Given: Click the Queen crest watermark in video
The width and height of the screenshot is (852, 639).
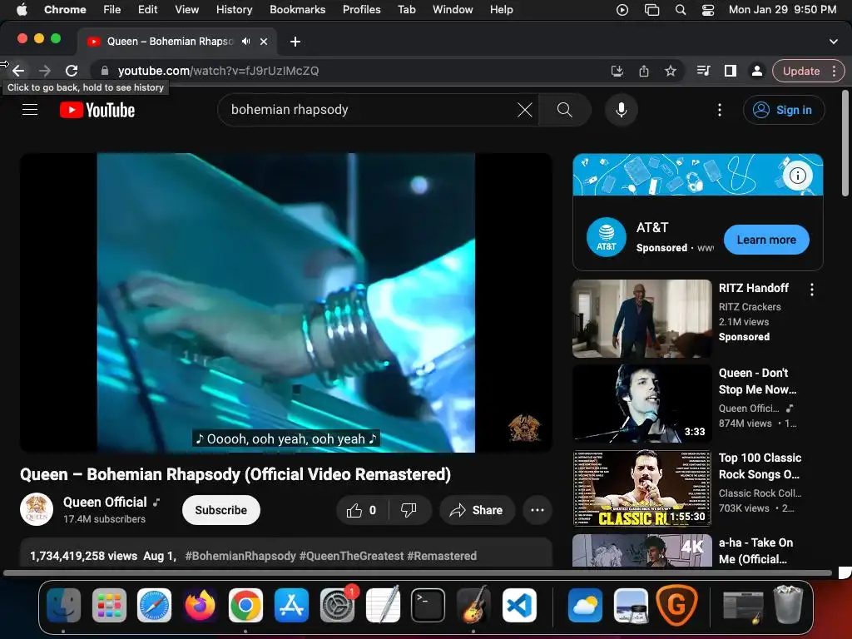Looking at the screenshot, I should point(524,428).
